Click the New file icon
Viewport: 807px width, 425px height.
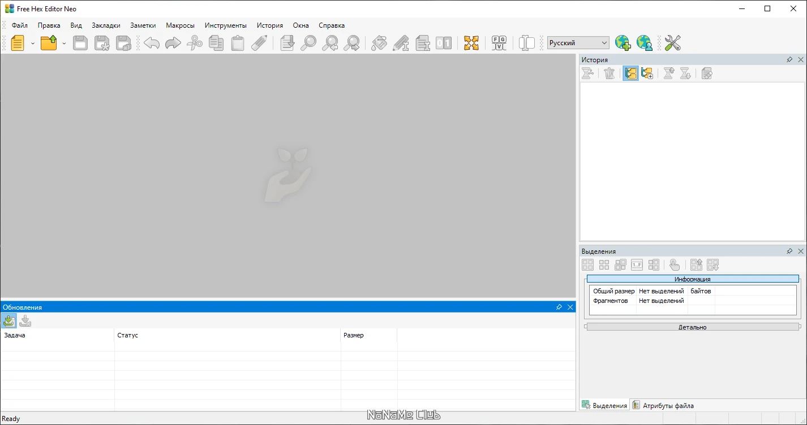click(x=18, y=43)
